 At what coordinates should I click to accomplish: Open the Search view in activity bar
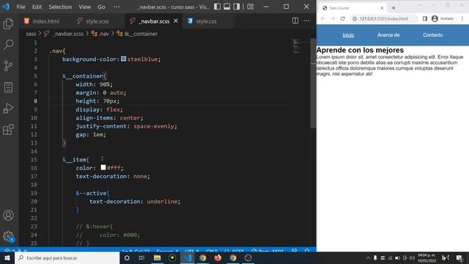(8, 45)
